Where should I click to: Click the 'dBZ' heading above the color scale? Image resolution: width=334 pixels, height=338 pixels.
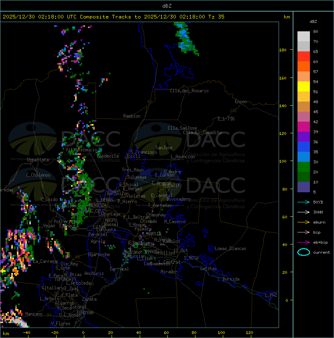(x=313, y=22)
